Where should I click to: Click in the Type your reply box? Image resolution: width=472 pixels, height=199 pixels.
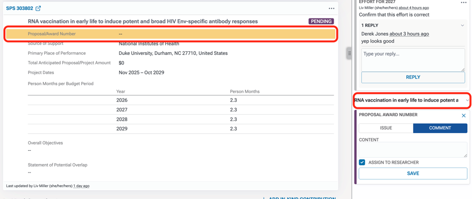[x=413, y=60]
